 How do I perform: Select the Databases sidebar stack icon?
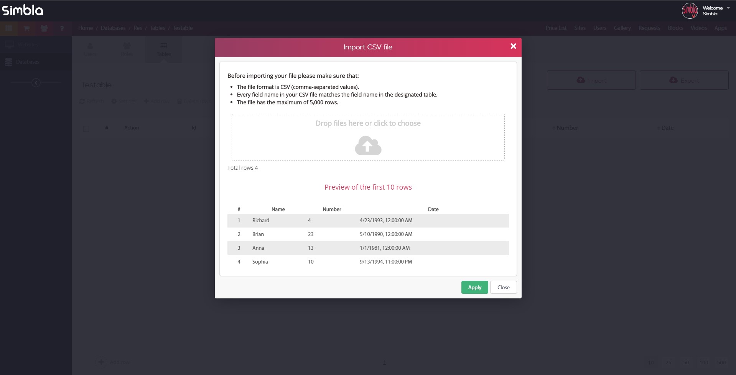(8, 62)
